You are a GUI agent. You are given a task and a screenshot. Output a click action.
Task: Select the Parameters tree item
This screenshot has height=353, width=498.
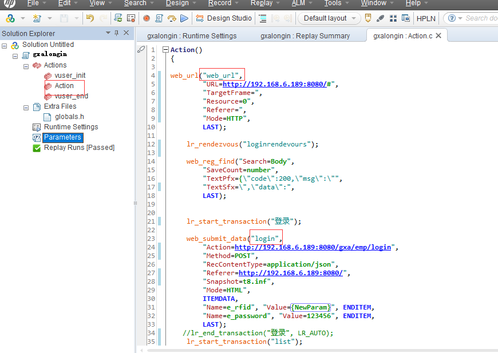62,137
